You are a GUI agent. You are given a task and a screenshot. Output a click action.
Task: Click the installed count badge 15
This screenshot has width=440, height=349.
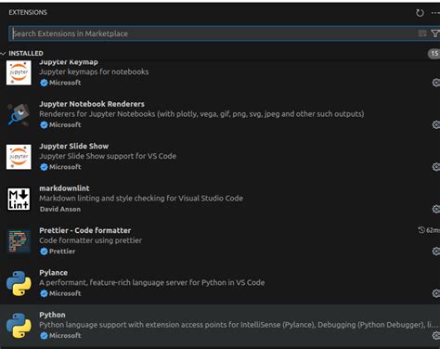(434, 54)
